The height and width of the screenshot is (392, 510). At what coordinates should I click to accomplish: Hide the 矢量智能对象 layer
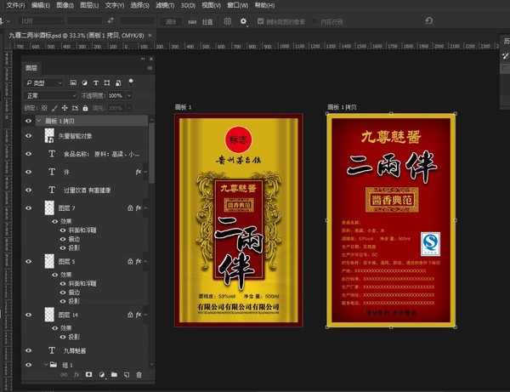tap(29, 136)
